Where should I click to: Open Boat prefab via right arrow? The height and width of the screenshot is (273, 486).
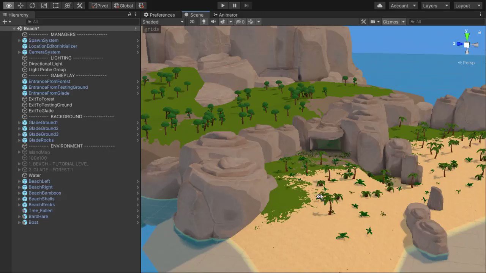(137, 222)
